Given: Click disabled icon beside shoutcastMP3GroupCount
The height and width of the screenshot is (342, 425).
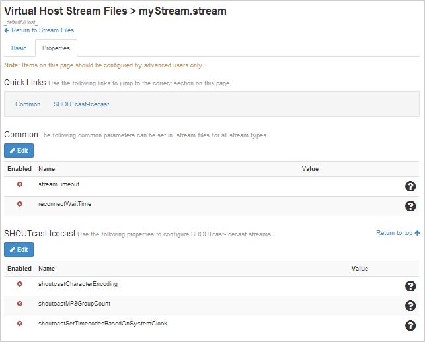Looking at the screenshot, I should 20,304.
